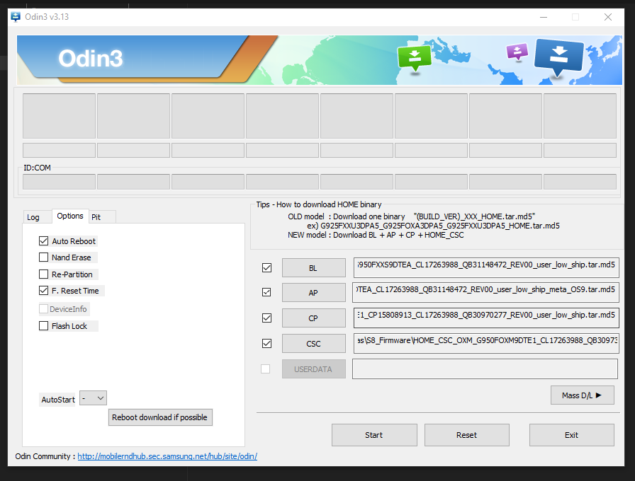
Task: Click the BL file path field
Action: [486, 267]
